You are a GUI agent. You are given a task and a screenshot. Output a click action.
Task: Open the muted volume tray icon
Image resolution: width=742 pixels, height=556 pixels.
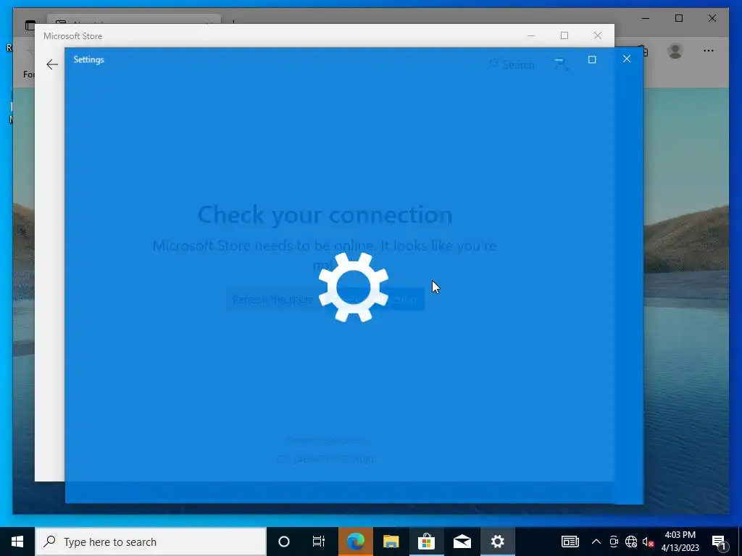pyautogui.click(x=648, y=542)
